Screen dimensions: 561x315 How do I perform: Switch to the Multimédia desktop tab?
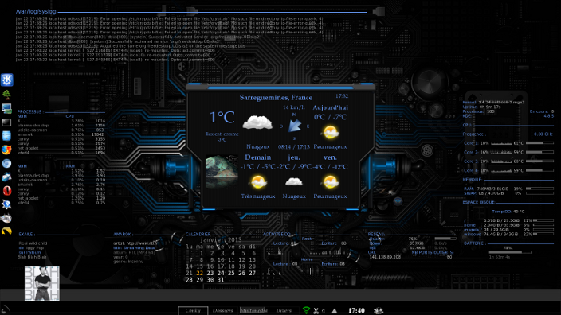253,311
